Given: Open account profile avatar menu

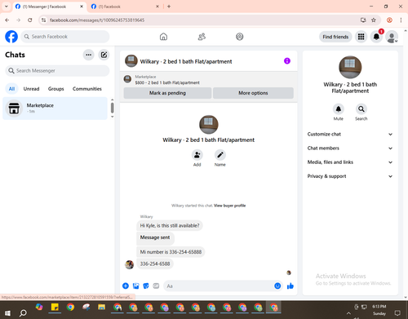Looking at the screenshot, I should pos(392,37).
